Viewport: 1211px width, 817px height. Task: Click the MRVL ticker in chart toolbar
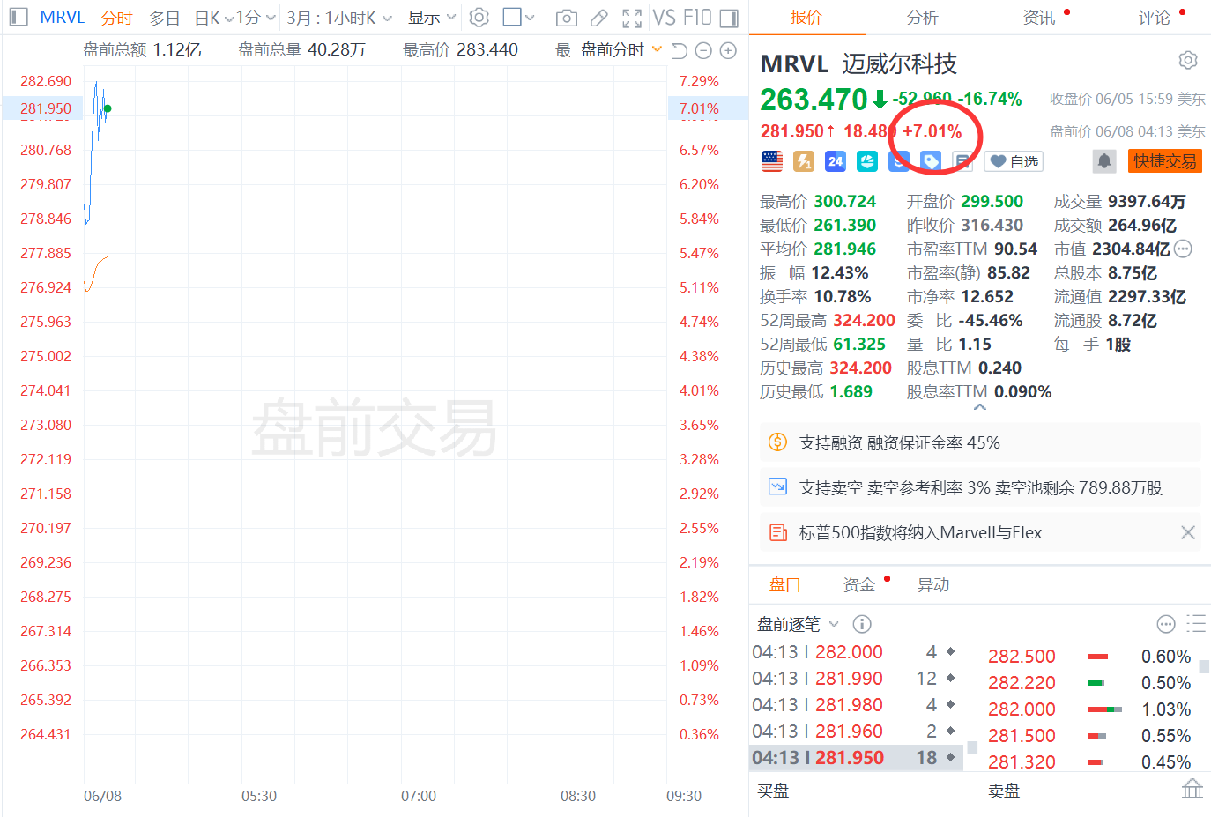(63, 18)
